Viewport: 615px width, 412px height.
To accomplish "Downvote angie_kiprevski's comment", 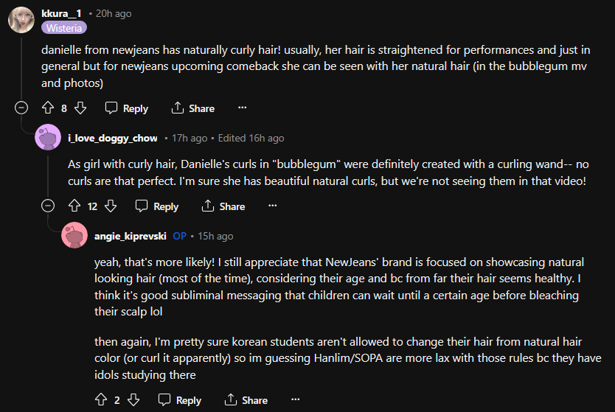I will (133, 400).
